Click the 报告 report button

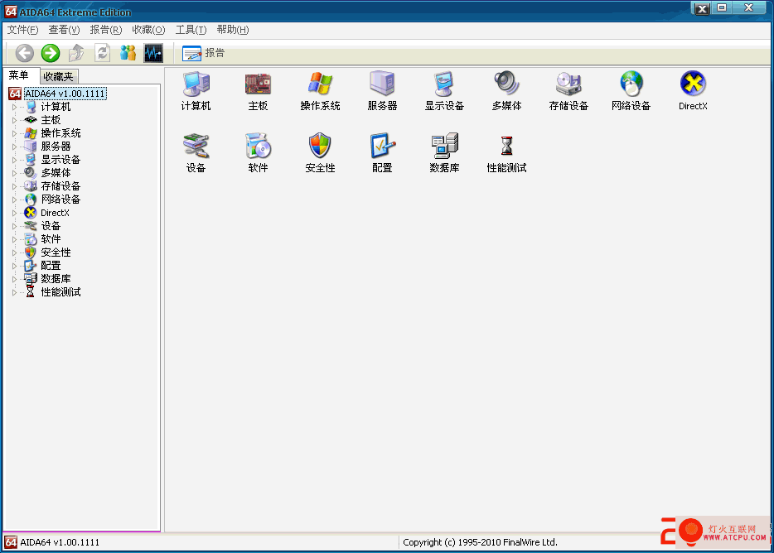203,53
